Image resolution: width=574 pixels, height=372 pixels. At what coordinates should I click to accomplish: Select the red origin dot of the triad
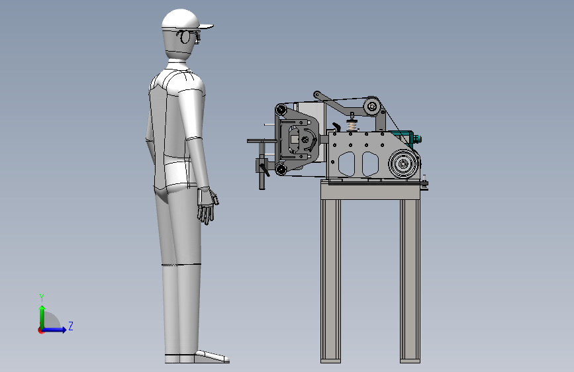click(40, 330)
